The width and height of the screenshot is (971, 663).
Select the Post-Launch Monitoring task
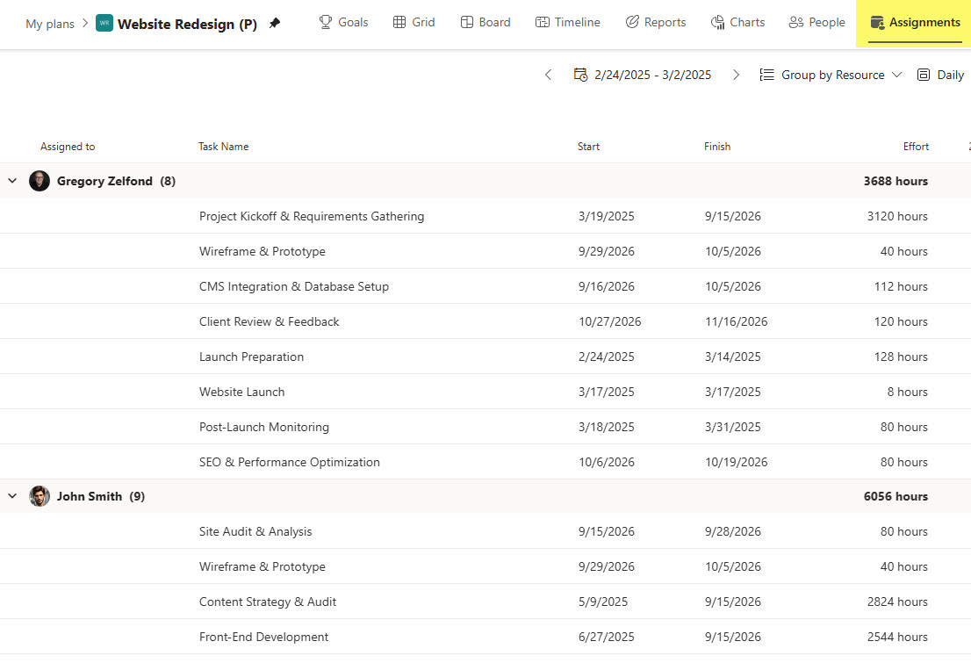coord(264,427)
